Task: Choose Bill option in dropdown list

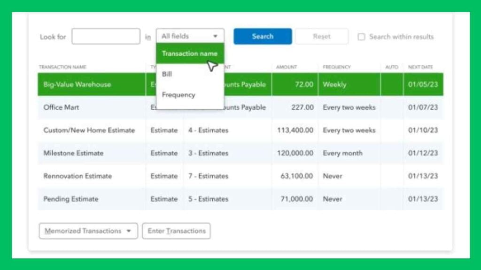Action: click(x=167, y=74)
